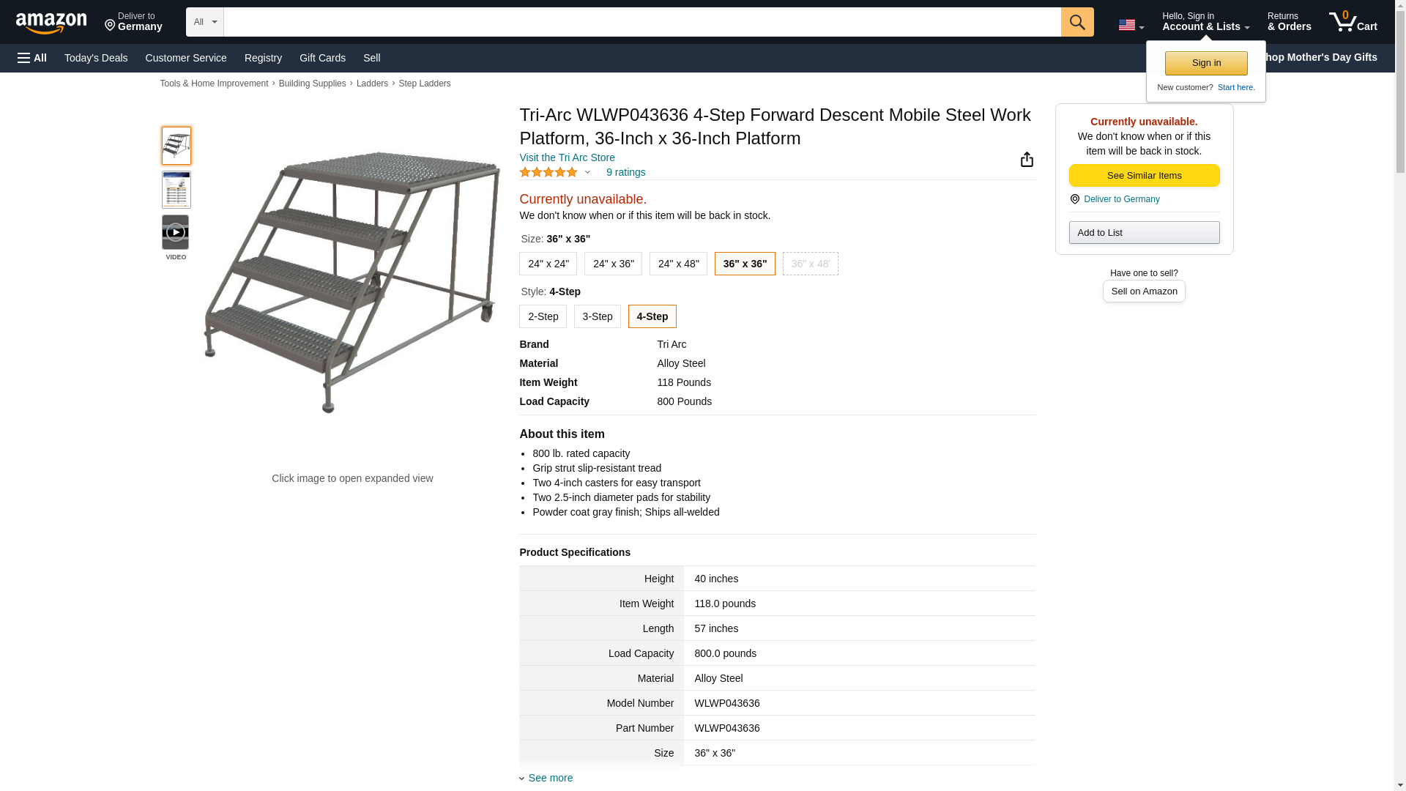Screen dimensions: 1406x791
Task: Choose the 24" x 48" size option
Action: [x=678, y=264]
